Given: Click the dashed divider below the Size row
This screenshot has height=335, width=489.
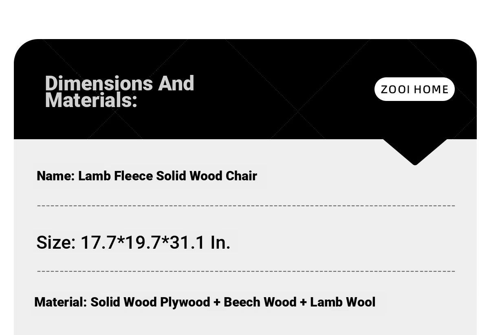Looking at the screenshot, I should pyautogui.click(x=246, y=271).
